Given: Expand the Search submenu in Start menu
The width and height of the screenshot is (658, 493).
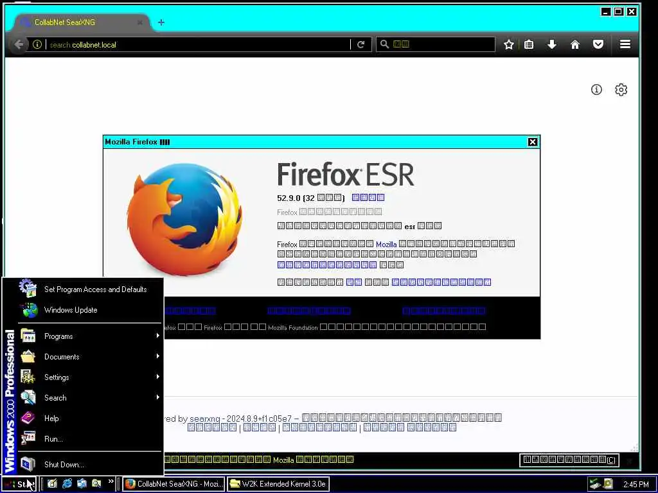Looking at the screenshot, I should point(90,398).
